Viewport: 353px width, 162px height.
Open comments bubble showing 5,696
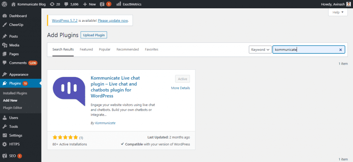[x=72, y=4]
